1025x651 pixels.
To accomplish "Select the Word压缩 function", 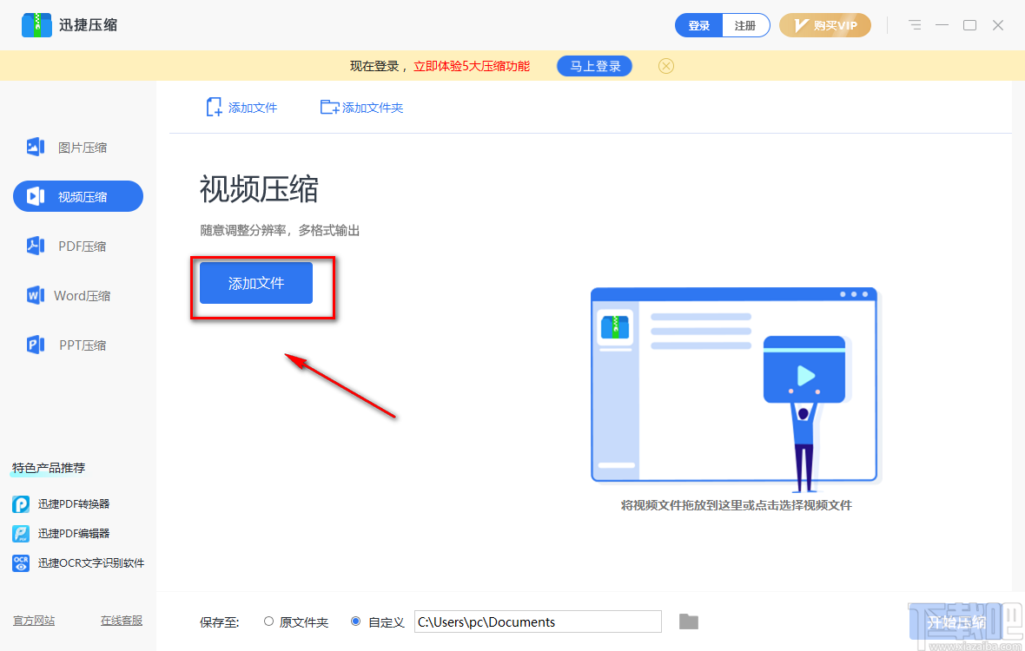I will [77, 295].
